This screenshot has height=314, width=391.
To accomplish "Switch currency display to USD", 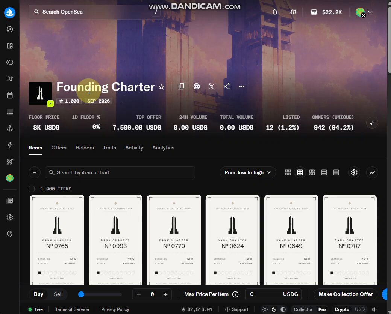I will point(360,309).
